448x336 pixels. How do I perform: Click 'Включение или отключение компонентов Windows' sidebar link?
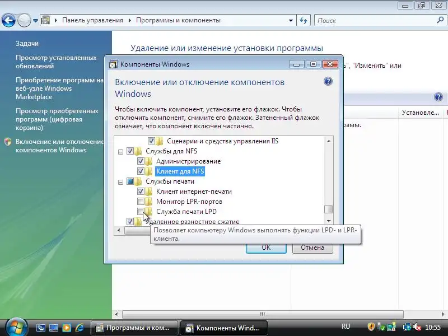point(60,146)
